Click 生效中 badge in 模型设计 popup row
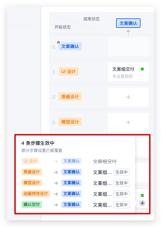This screenshot has width=161, height=227. coord(122,183)
